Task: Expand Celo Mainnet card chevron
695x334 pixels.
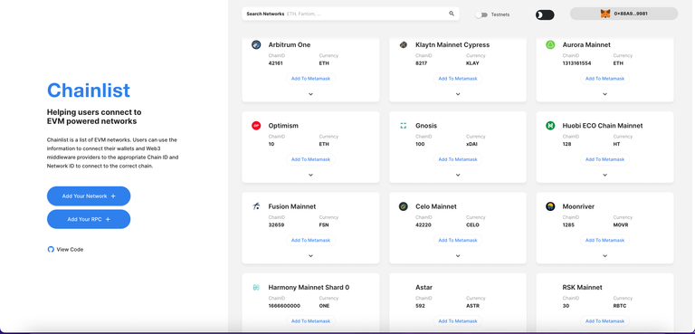Action: point(458,255)
